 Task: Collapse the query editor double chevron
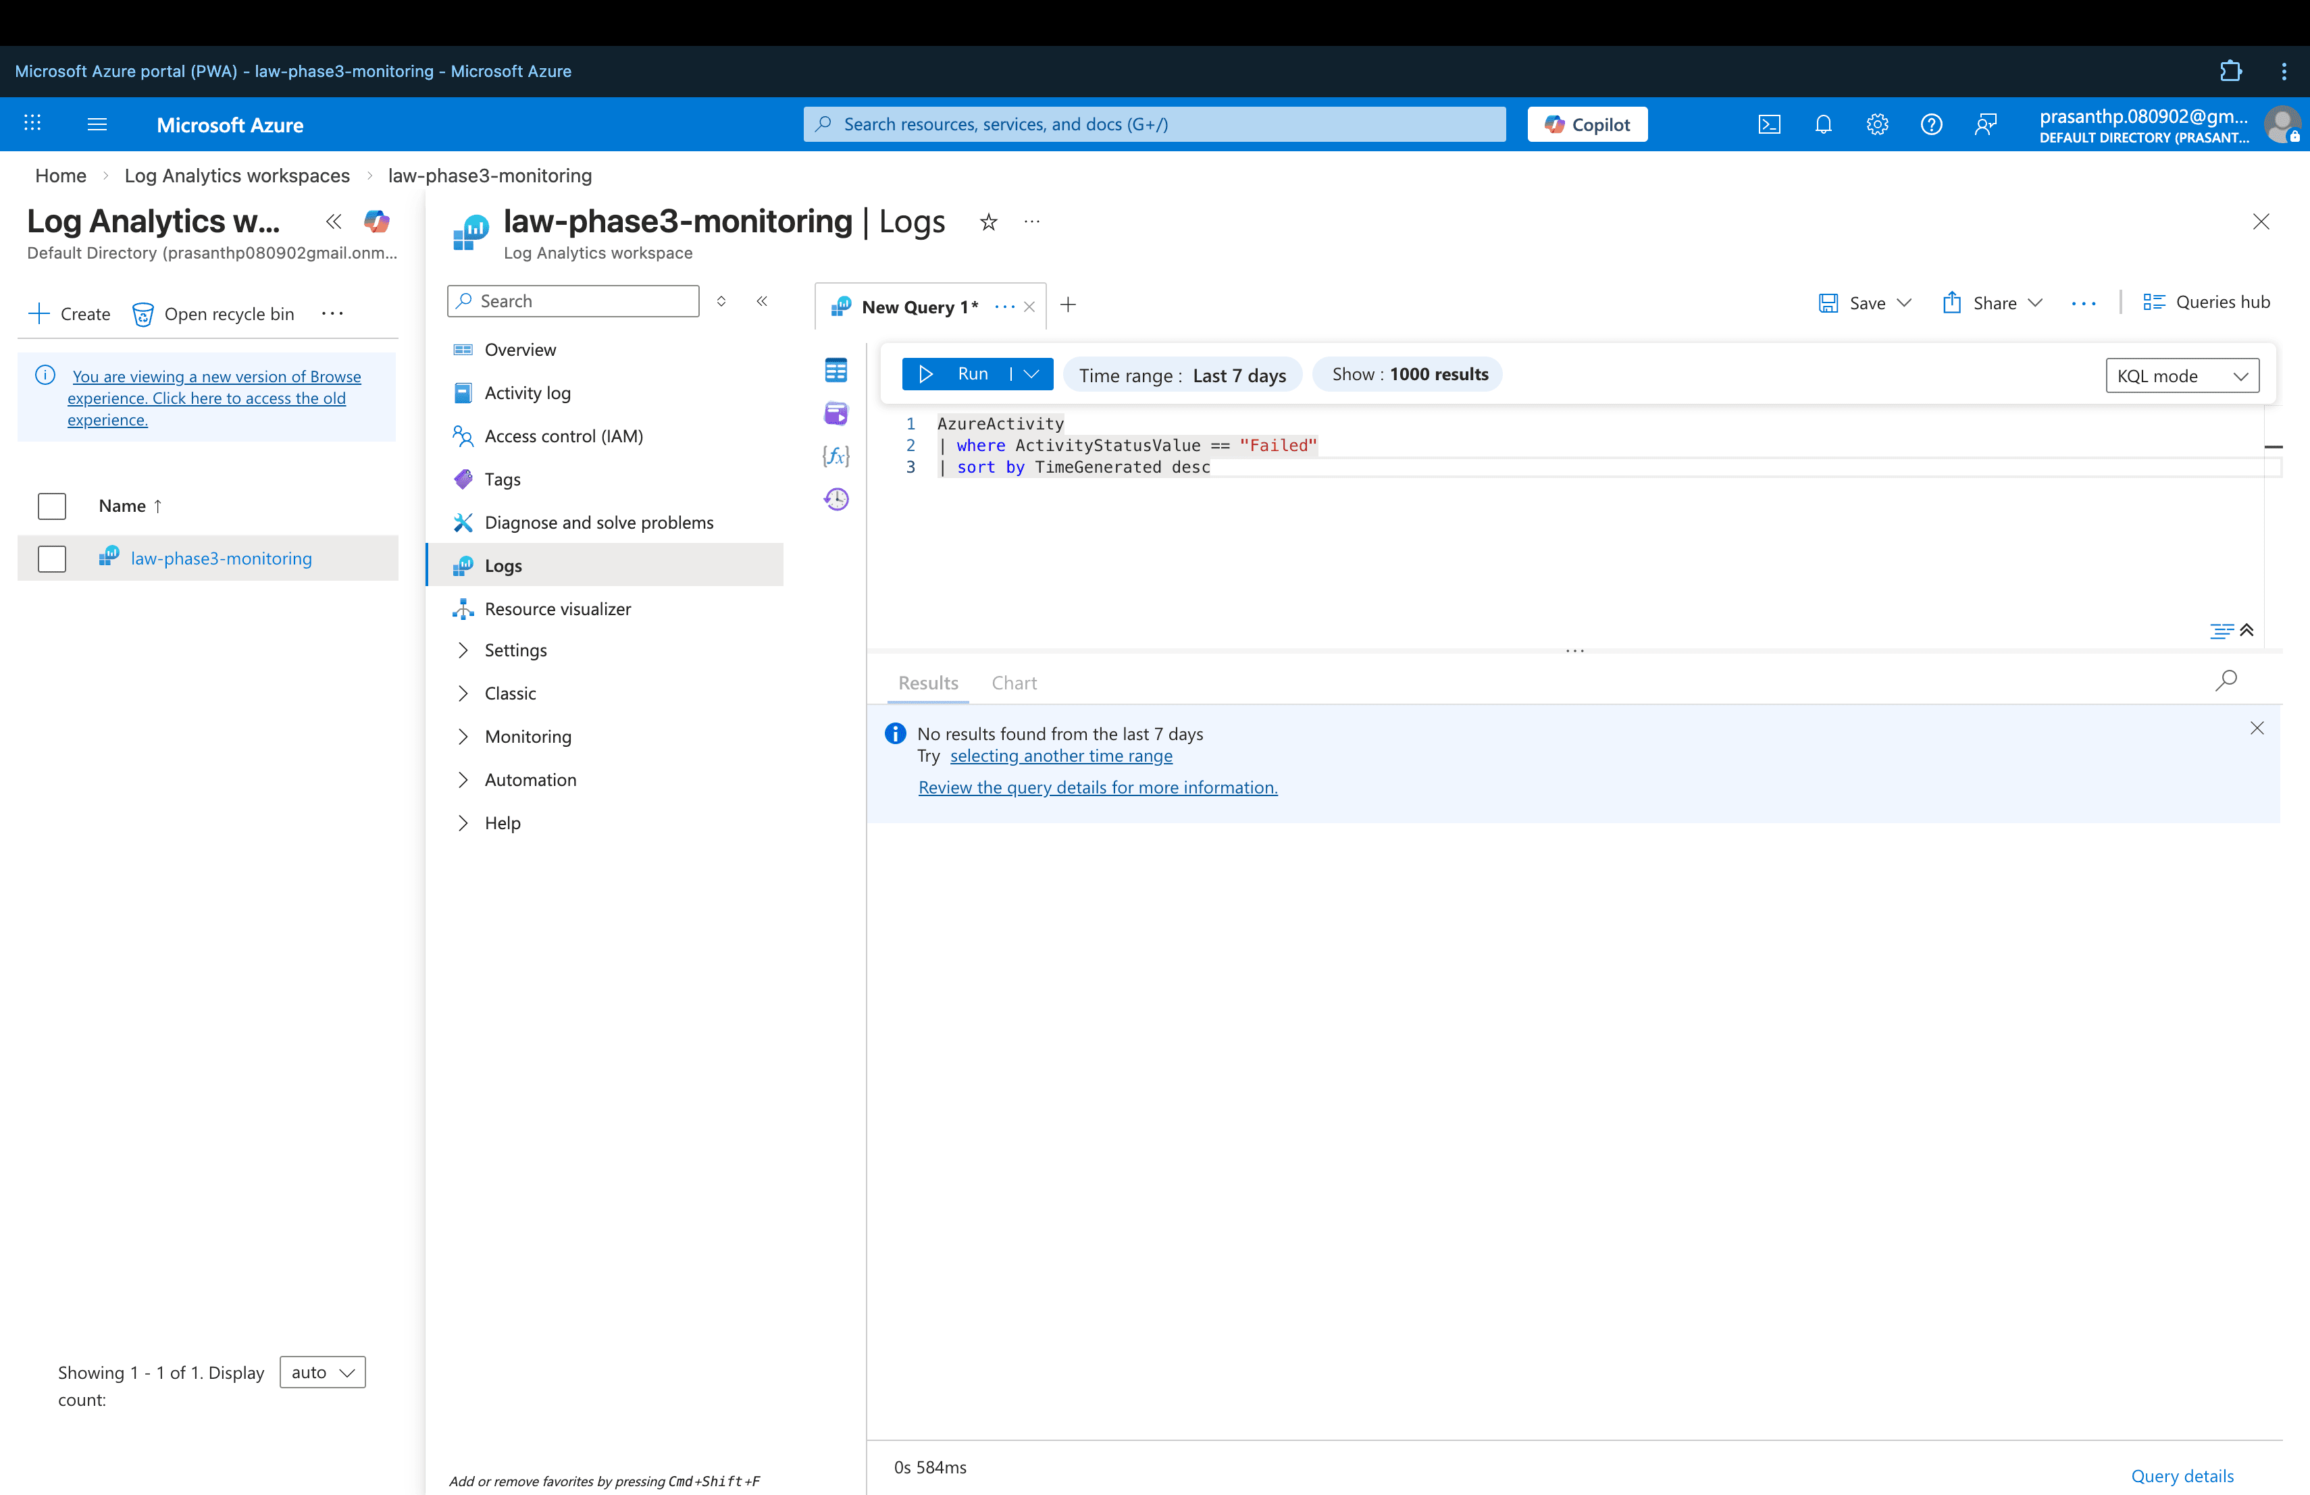tap(2246, 631)
